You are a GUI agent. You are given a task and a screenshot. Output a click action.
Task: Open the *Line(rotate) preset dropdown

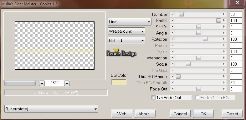tap(51, 109)
